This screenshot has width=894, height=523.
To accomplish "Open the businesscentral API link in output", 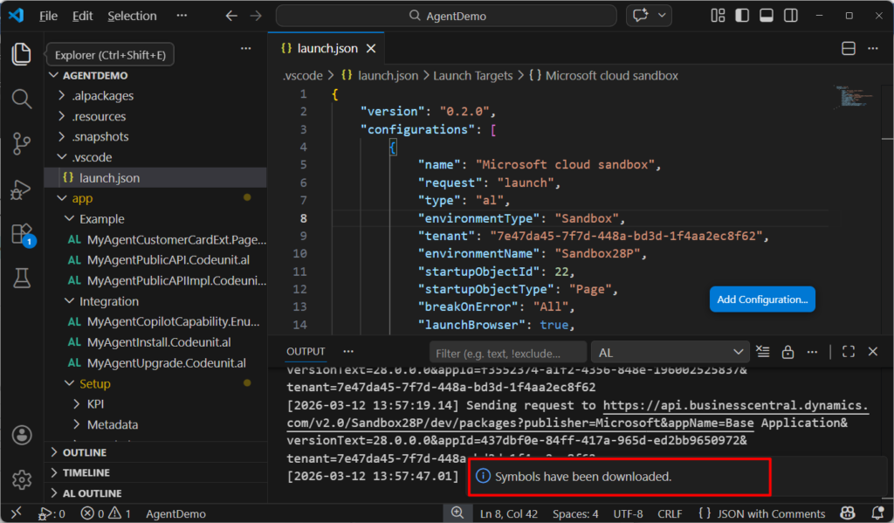I will (735, 405).
